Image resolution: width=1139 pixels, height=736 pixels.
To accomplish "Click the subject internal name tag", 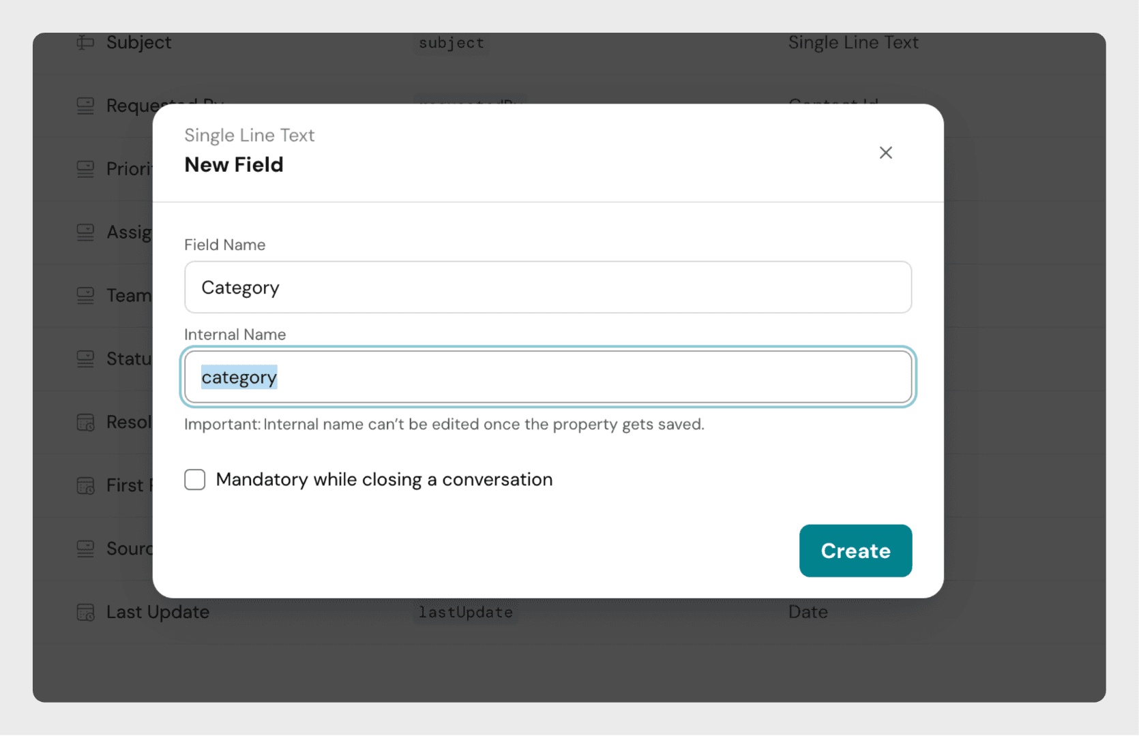I will (x=451, y=43).
